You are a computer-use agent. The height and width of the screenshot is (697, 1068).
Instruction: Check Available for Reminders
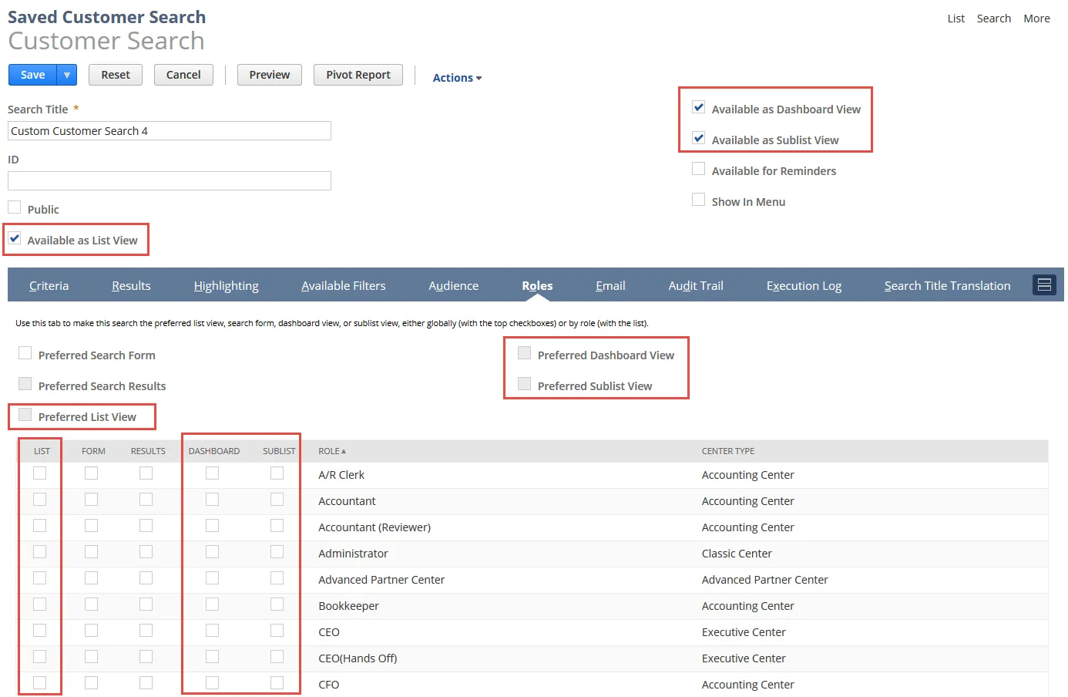tap(698, 168)
